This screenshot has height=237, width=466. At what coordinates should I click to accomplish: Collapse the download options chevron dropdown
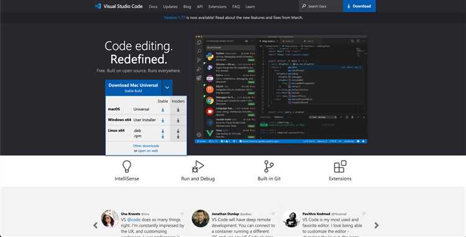[167, 88]
